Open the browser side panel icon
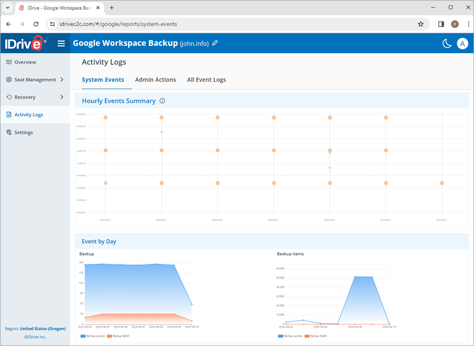The image size is (474, 346). [x=441, y=24]
